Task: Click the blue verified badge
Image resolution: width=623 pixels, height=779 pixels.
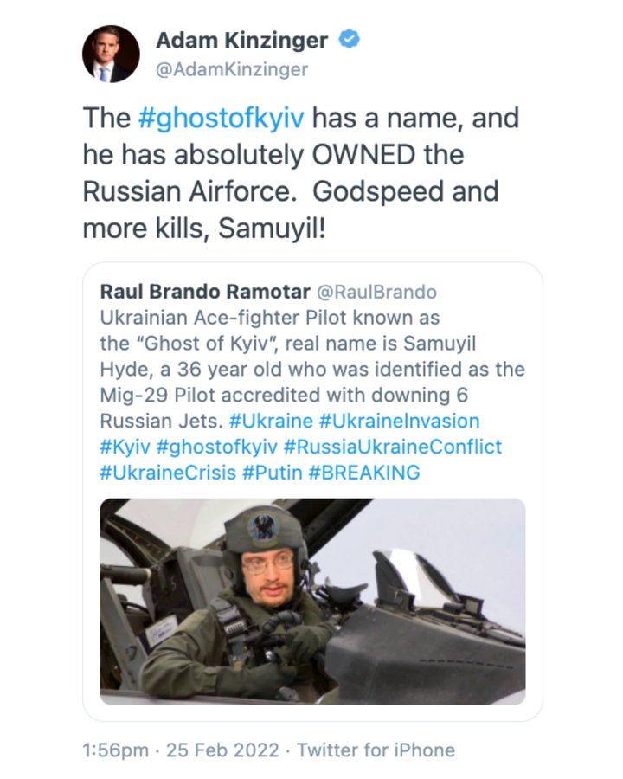Action: 350,40
